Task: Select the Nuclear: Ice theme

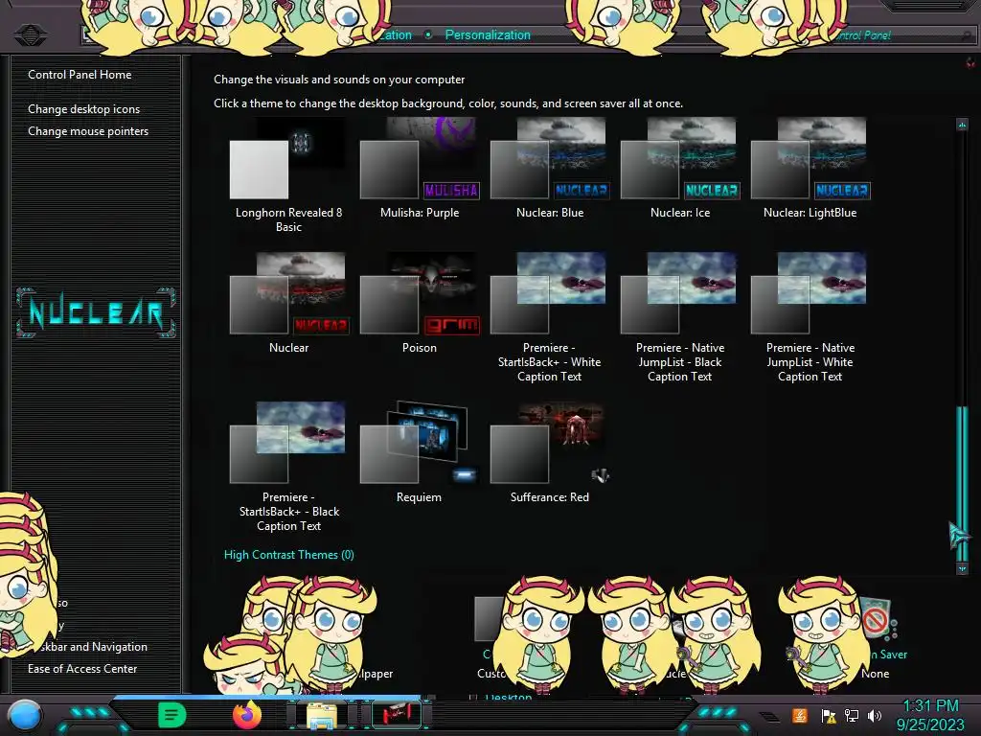Action: (x=680, y=168)
